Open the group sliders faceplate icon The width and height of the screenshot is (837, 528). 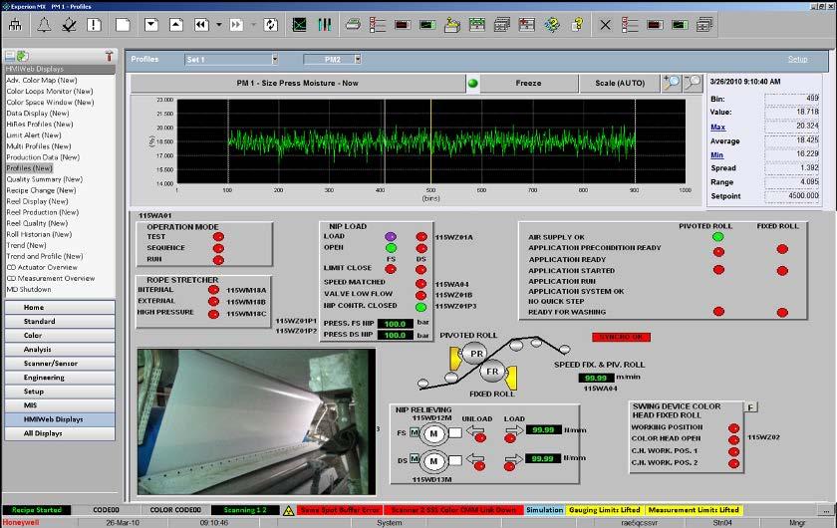tap(325, 25)
